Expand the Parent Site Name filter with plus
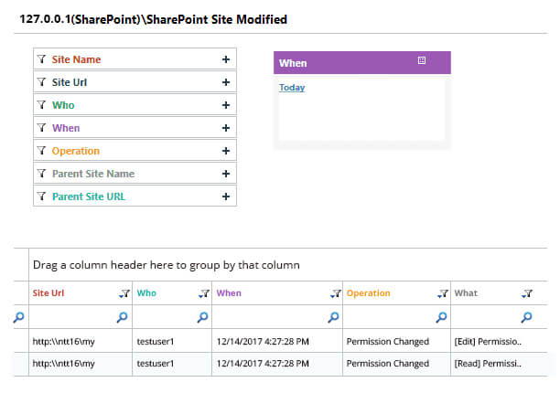 pos(226,174)
